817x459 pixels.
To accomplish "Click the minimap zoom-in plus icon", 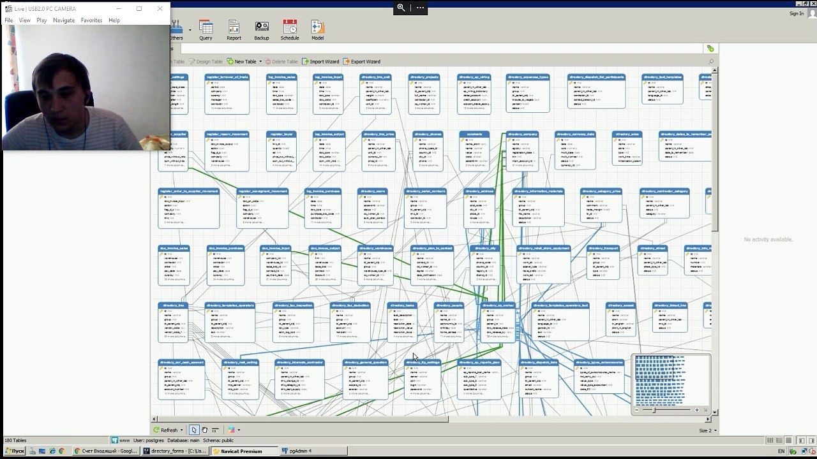I will click(696, 410).
